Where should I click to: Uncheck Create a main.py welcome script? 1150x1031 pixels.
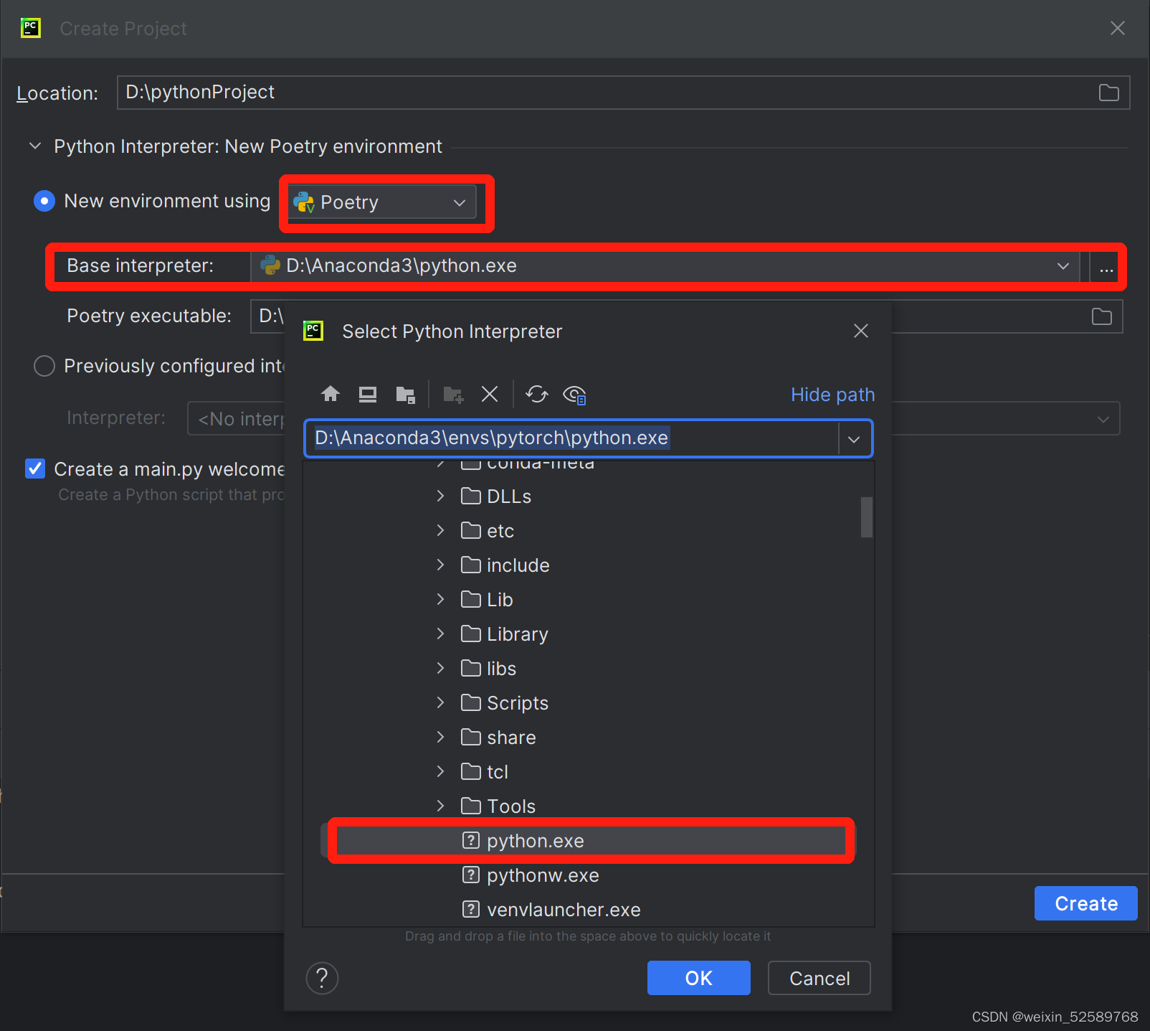pyautogui.click(x=35, y=469)
